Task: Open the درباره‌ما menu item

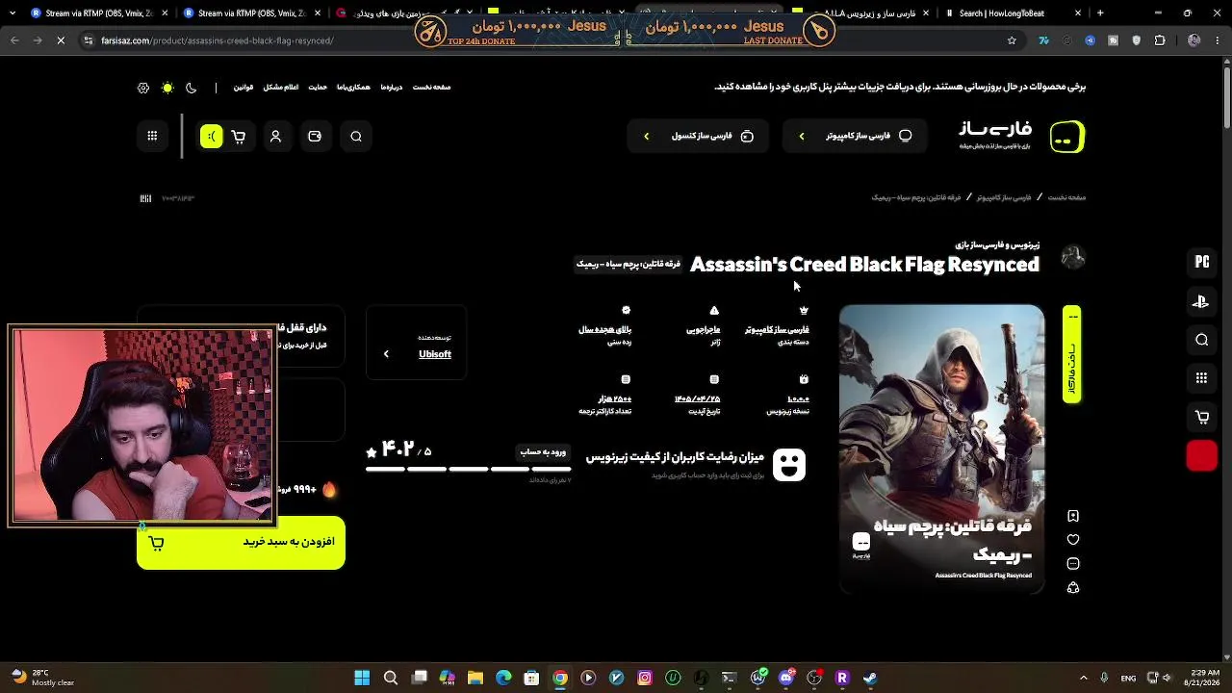Action: tap(392, 88)
